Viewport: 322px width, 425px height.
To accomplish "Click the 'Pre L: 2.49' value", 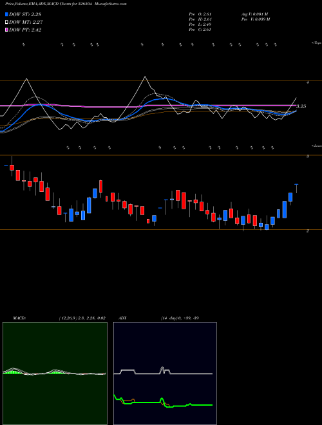I will pos(200,24).
